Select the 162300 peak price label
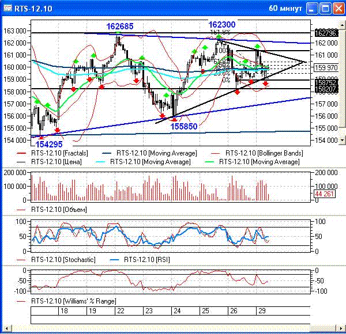Viewport: 346px width, 334px height. (x=222, y=24)
